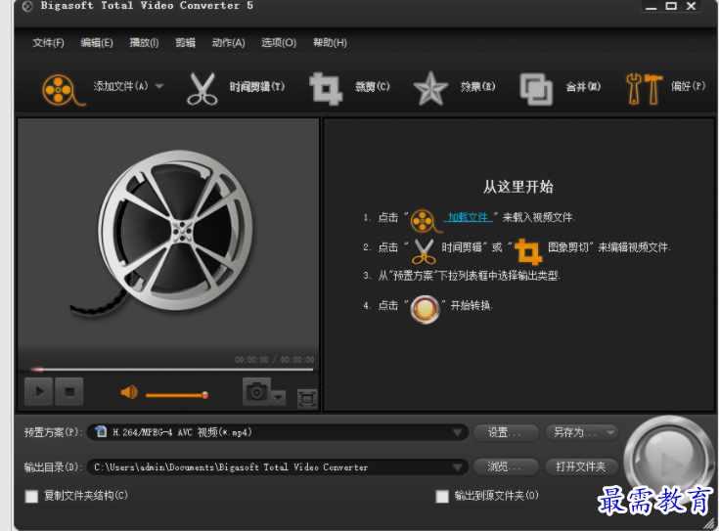
Task: Click the 偏好(P) toolbar label
Action: [688, 86]
